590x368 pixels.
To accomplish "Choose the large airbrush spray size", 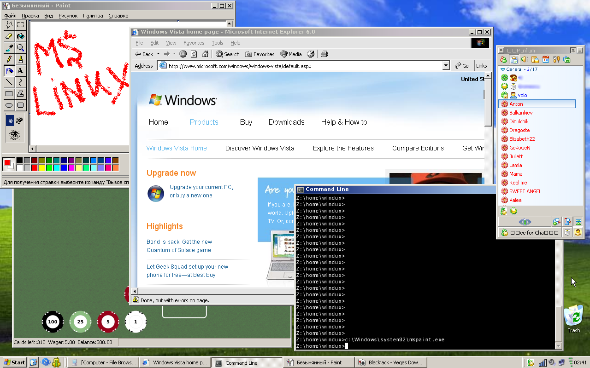I will 15,135.
